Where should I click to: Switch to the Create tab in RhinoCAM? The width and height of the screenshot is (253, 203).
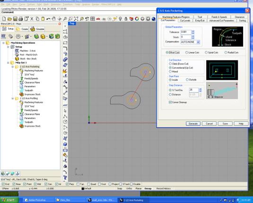22,29
